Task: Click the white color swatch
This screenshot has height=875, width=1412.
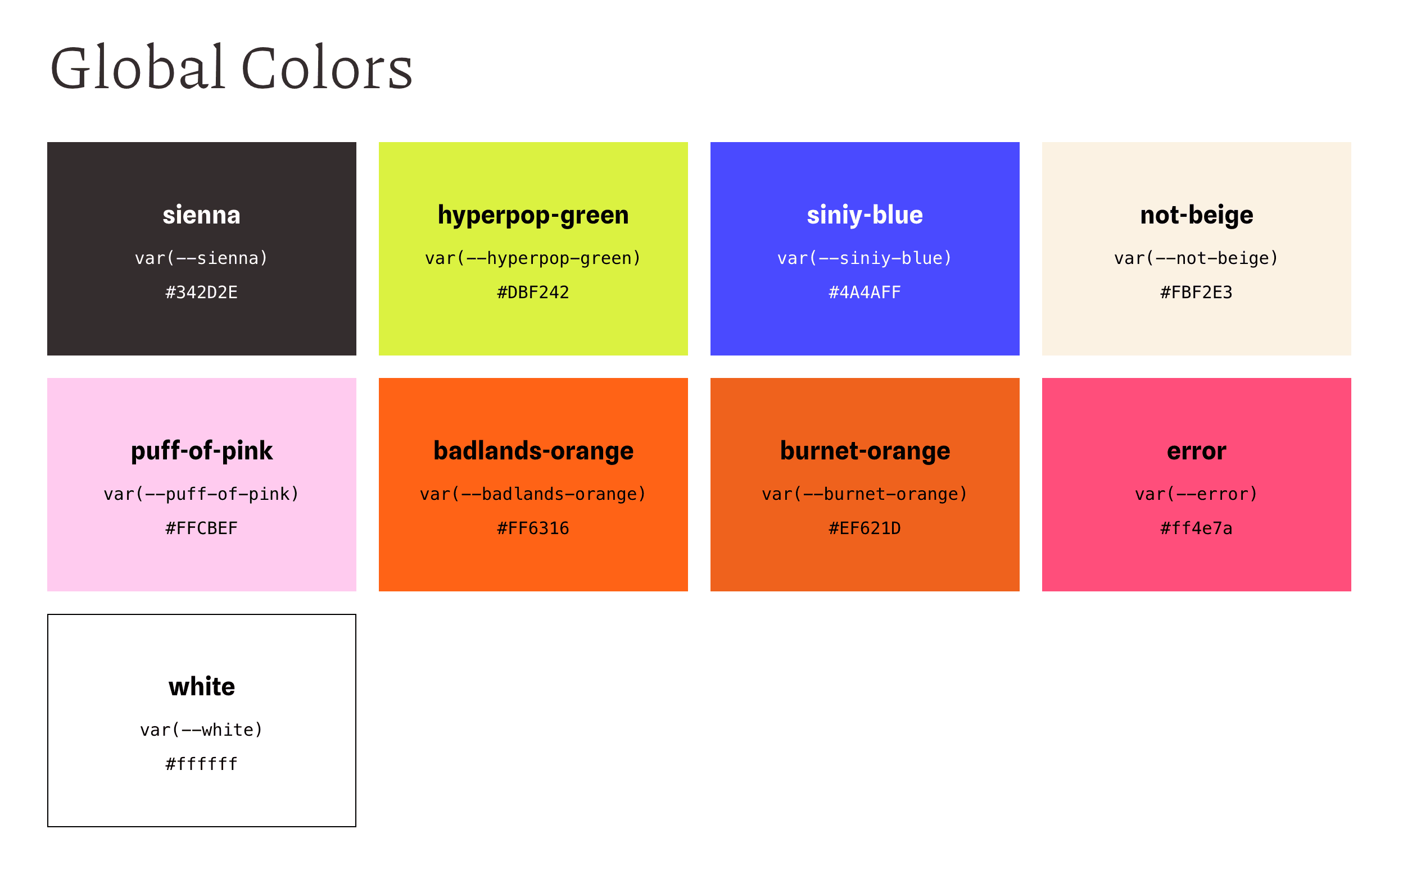Action: pos(202,721)
